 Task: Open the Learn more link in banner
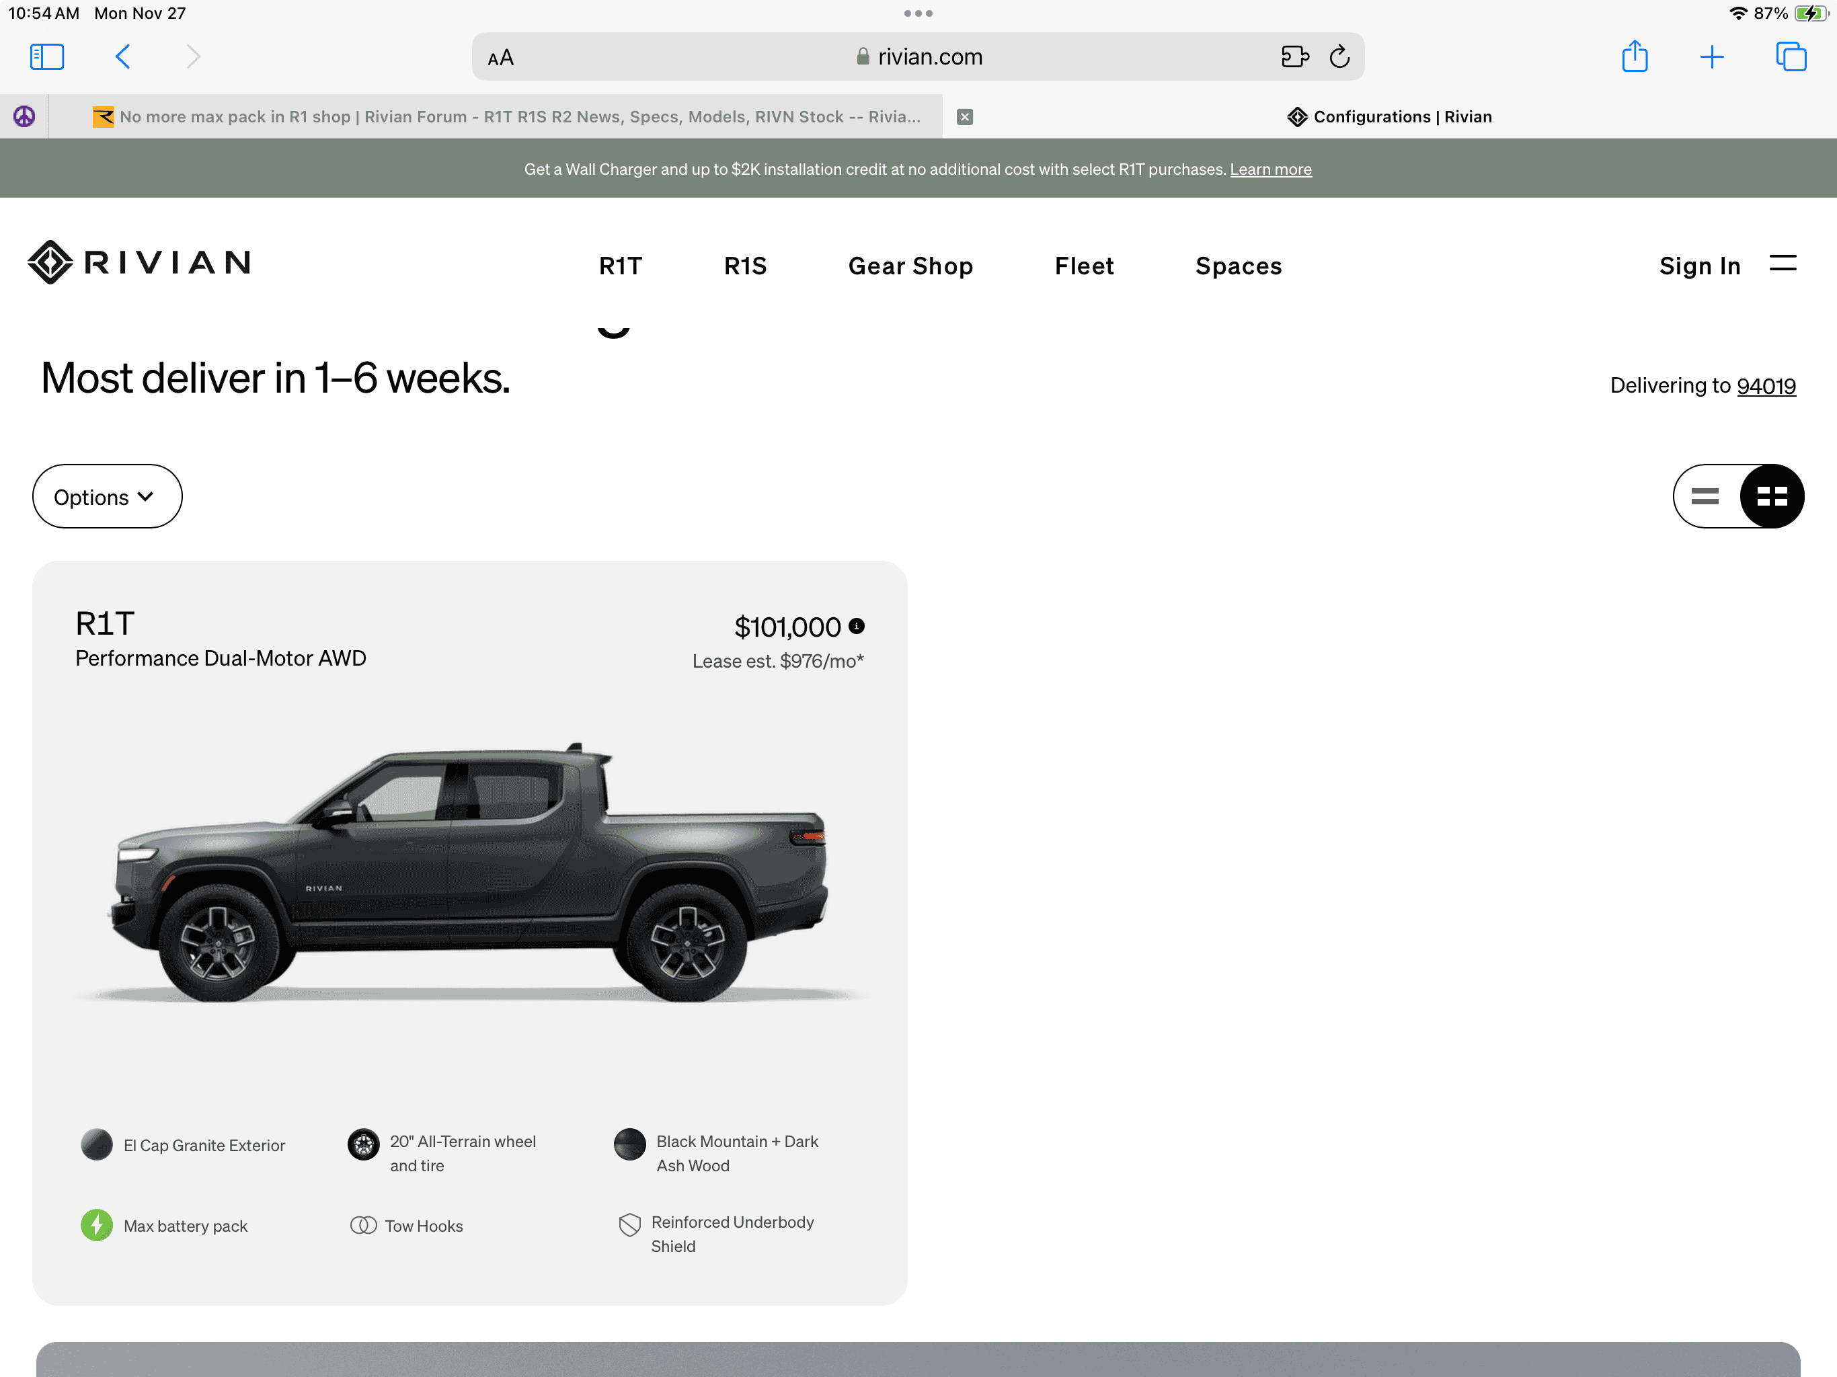tap(1269, 169)
